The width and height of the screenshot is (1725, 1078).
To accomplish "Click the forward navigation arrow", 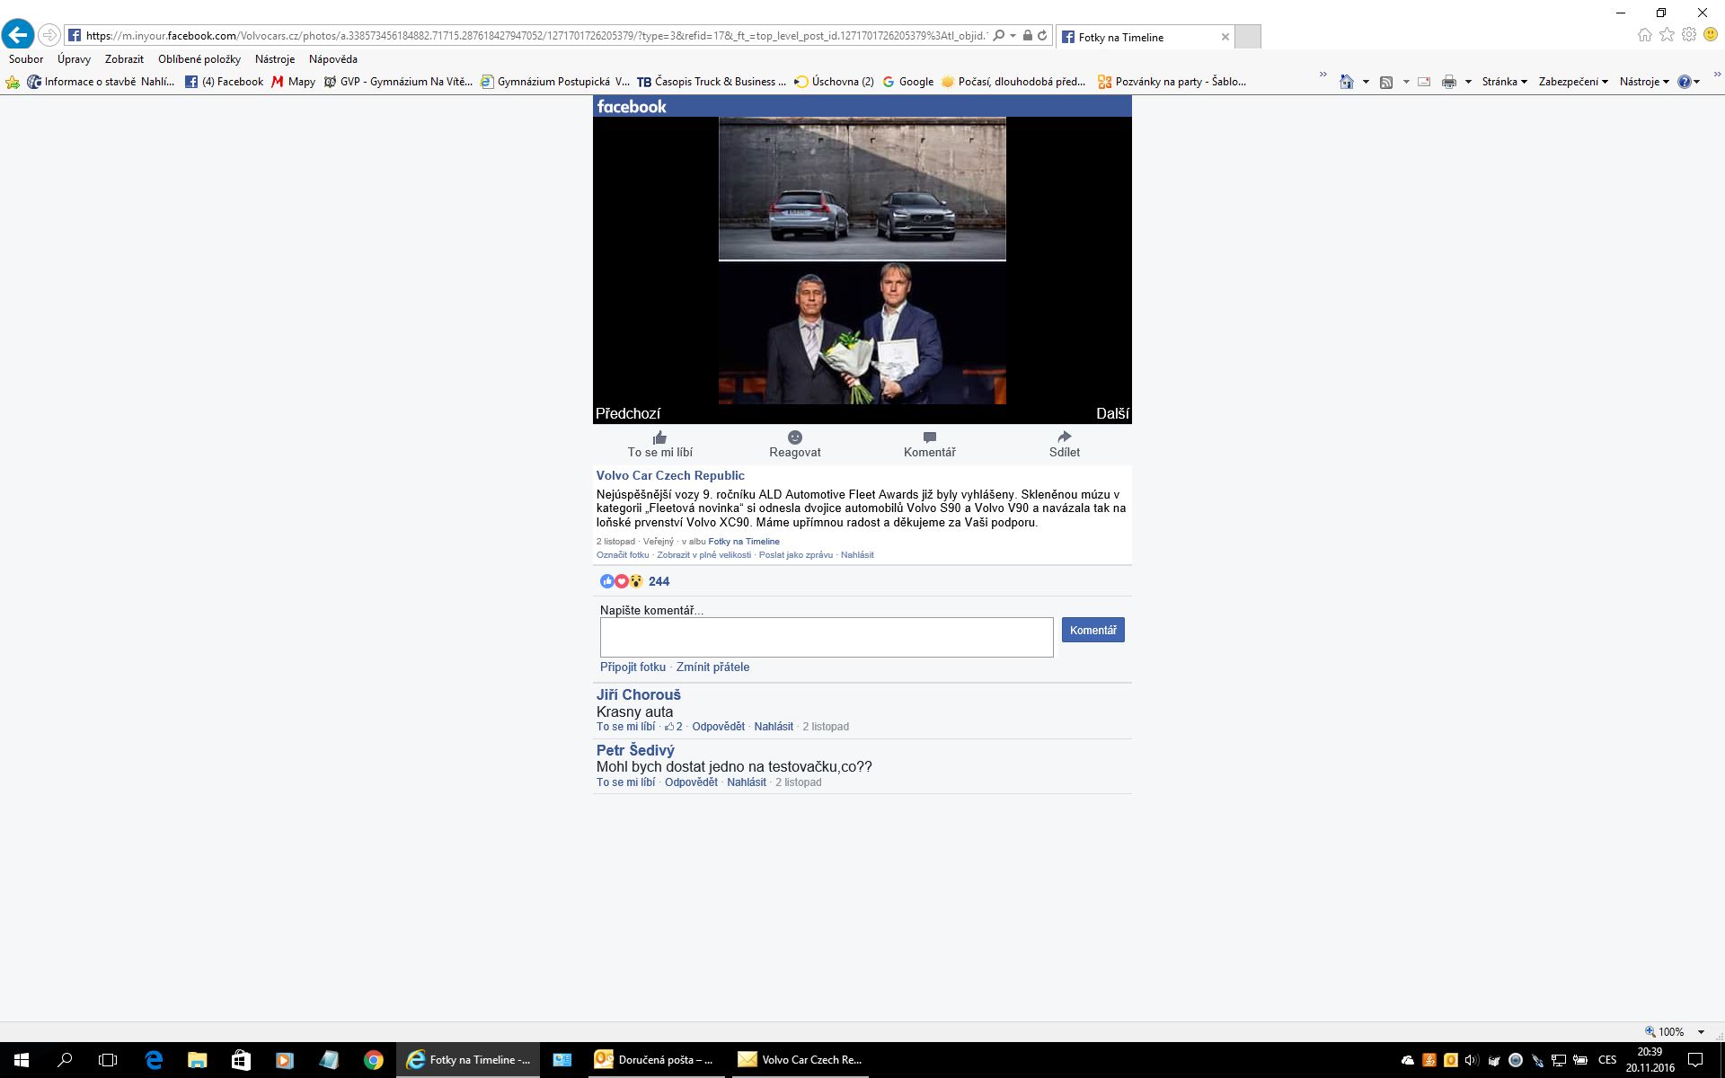I will [49, 36].
